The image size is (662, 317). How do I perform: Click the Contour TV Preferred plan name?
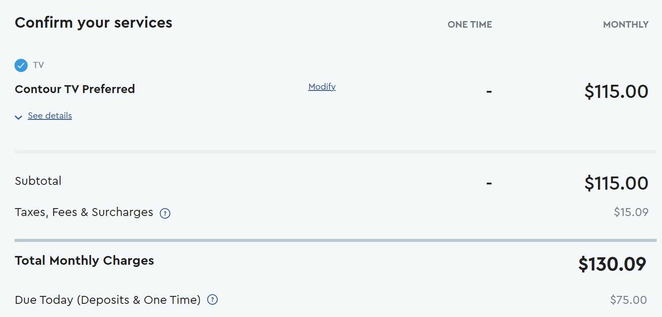click(x=75, y=89)
